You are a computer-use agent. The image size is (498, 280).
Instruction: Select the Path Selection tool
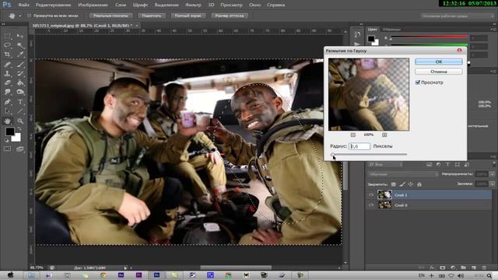[7, 111]
